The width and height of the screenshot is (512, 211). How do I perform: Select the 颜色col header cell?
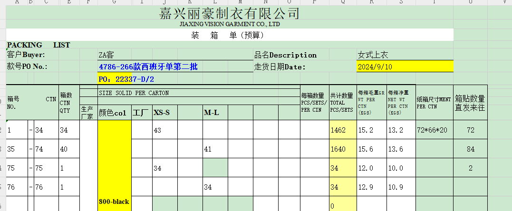point(113,113)
